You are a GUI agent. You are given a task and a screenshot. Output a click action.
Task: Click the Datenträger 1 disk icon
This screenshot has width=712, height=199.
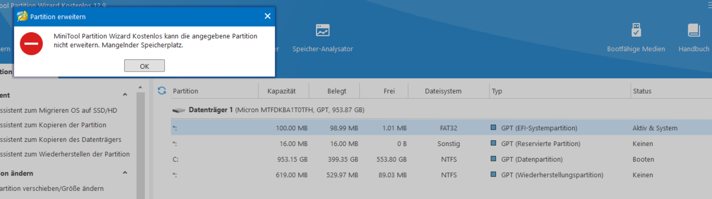point(179,110)
